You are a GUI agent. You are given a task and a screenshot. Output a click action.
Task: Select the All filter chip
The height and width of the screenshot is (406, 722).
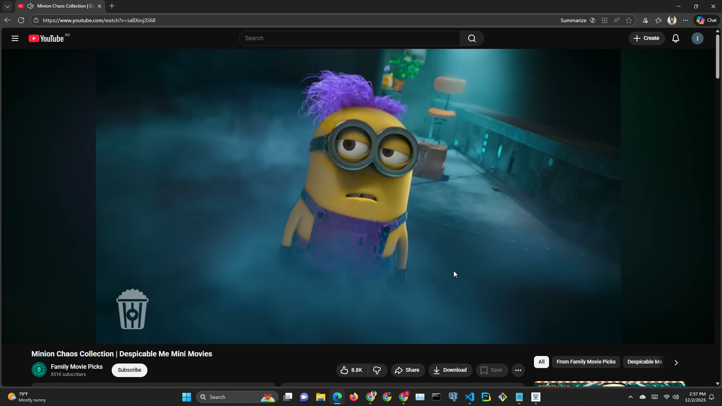tap(541, 362)
